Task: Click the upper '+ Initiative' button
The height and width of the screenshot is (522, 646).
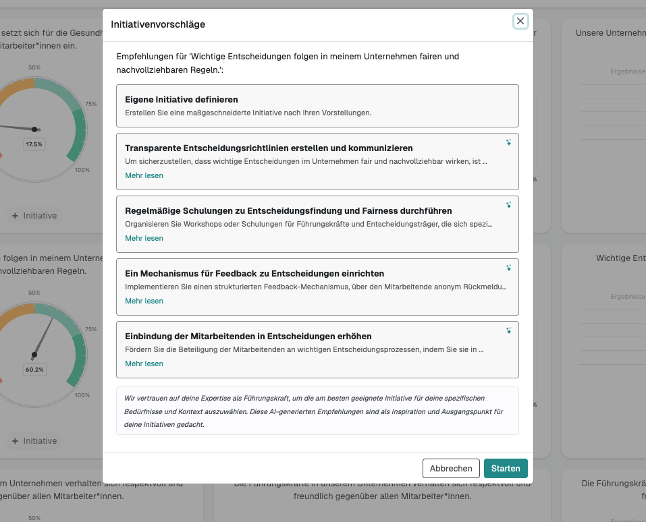Action: [34, 216]
